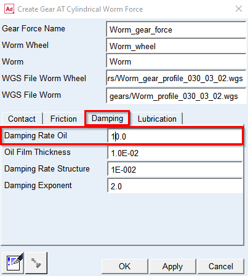Click the Adams 'Ad' logo in title bar
This screenshot has height=276, width=248.
(x=9, y=9)
